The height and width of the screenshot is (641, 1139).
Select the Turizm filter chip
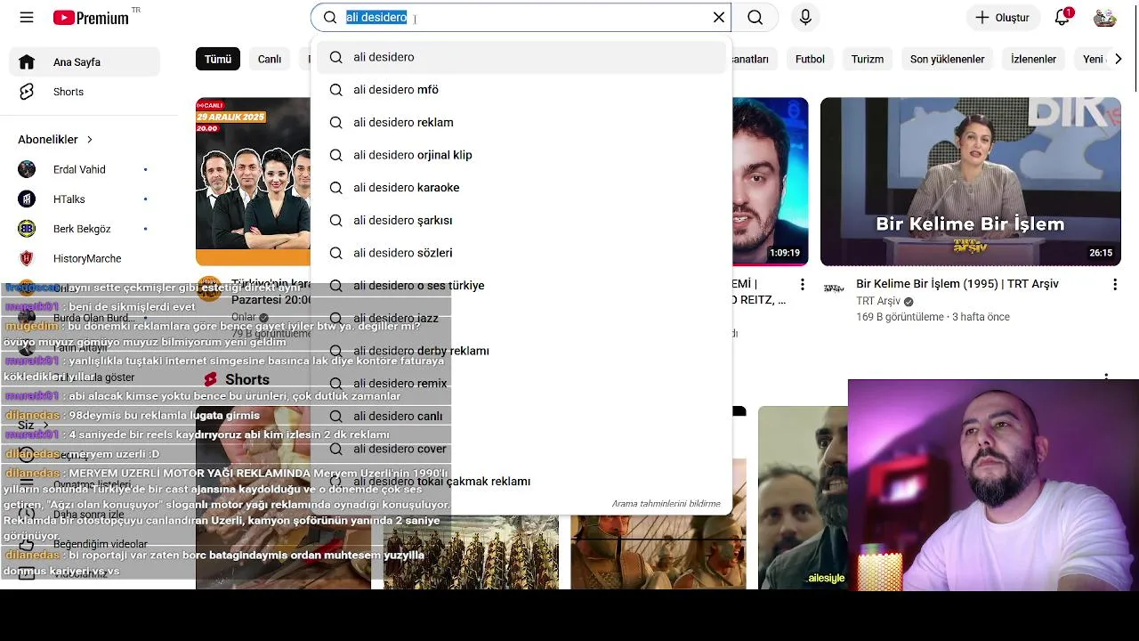868,59
